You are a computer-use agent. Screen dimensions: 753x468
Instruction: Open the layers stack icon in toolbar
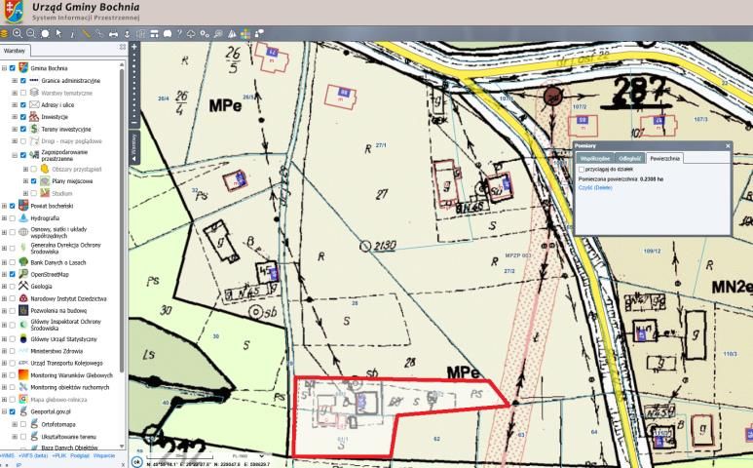pos(4,33)
